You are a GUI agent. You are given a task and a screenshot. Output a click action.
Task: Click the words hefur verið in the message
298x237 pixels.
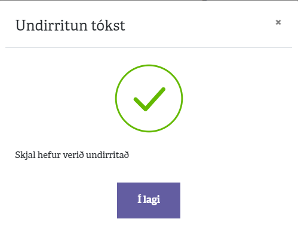[x=61, y=155]
